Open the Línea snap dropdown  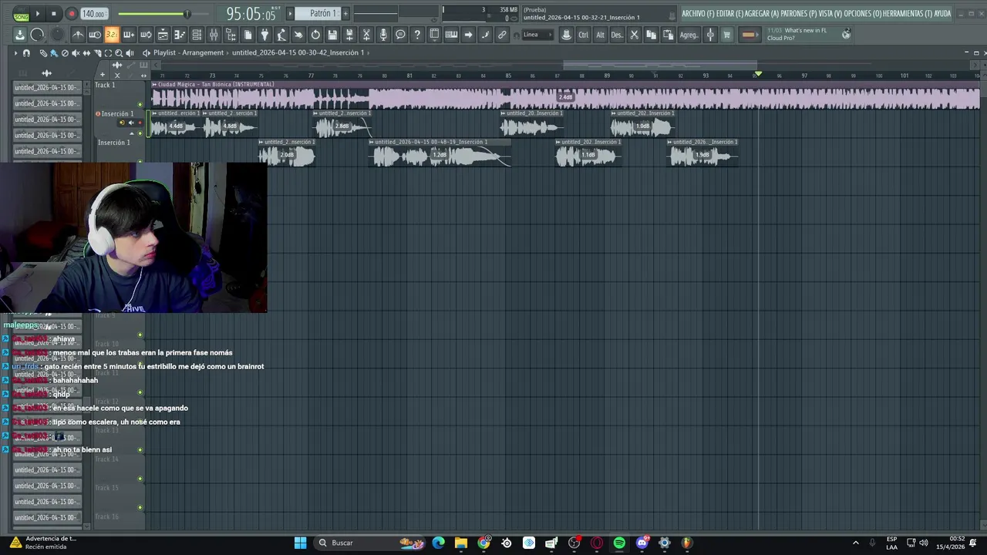pyautogui.click(x=538, y=35)
